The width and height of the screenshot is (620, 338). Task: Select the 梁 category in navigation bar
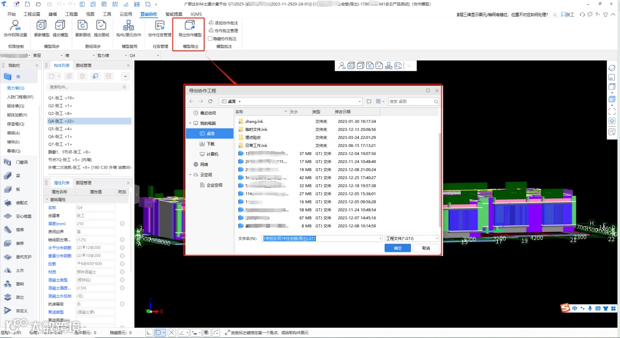click(x=16, y=176)
